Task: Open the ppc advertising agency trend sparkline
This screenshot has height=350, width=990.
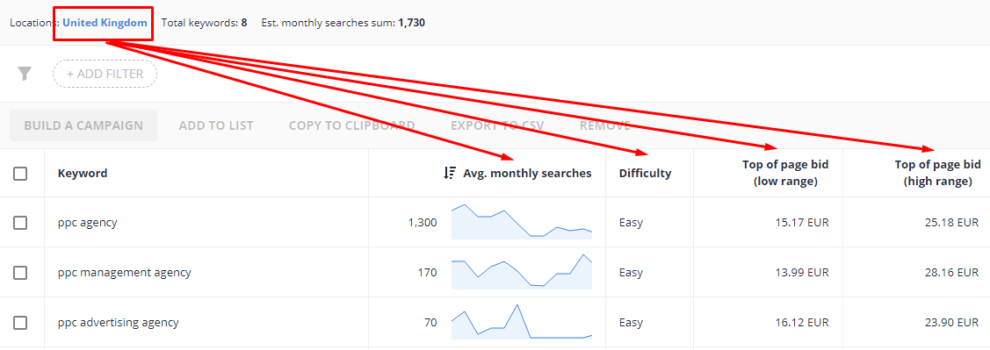Action: pyautogui.click(x=522, y=322)
